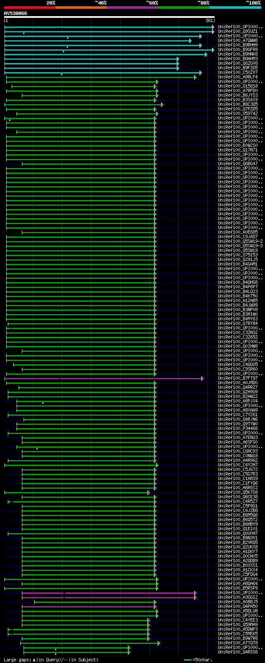Screen dimensions: 265x663
Task: Click UniRef100_Q4RSS6 label
Action: (x=238, y=652)
